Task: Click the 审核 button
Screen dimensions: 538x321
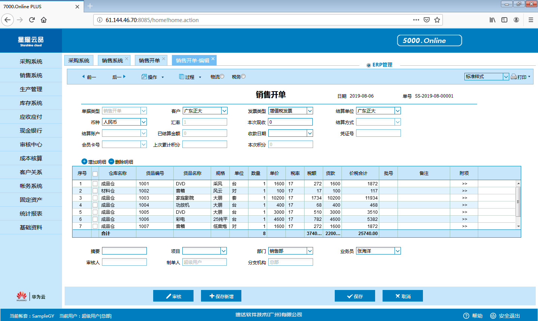Action: [173, 296]
